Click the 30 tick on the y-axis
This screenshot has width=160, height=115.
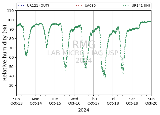pos(12,85)
